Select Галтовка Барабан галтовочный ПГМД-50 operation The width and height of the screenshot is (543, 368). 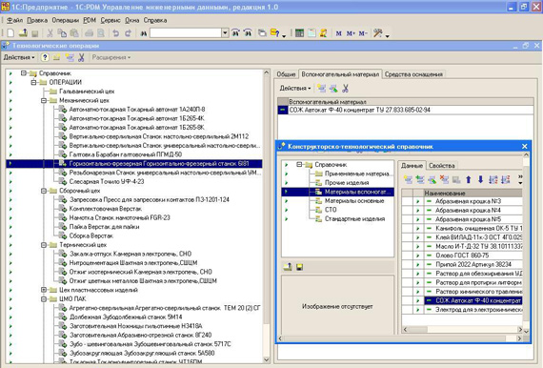click(126, 154)
